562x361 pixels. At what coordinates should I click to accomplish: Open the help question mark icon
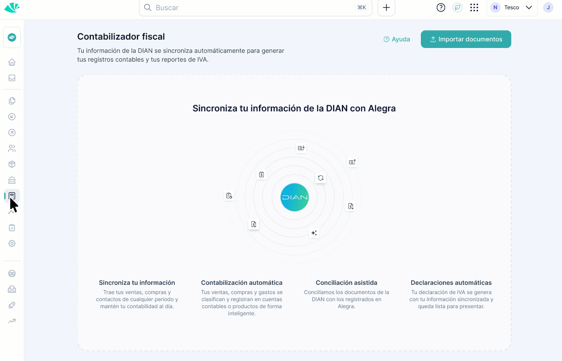pos(441,7)
